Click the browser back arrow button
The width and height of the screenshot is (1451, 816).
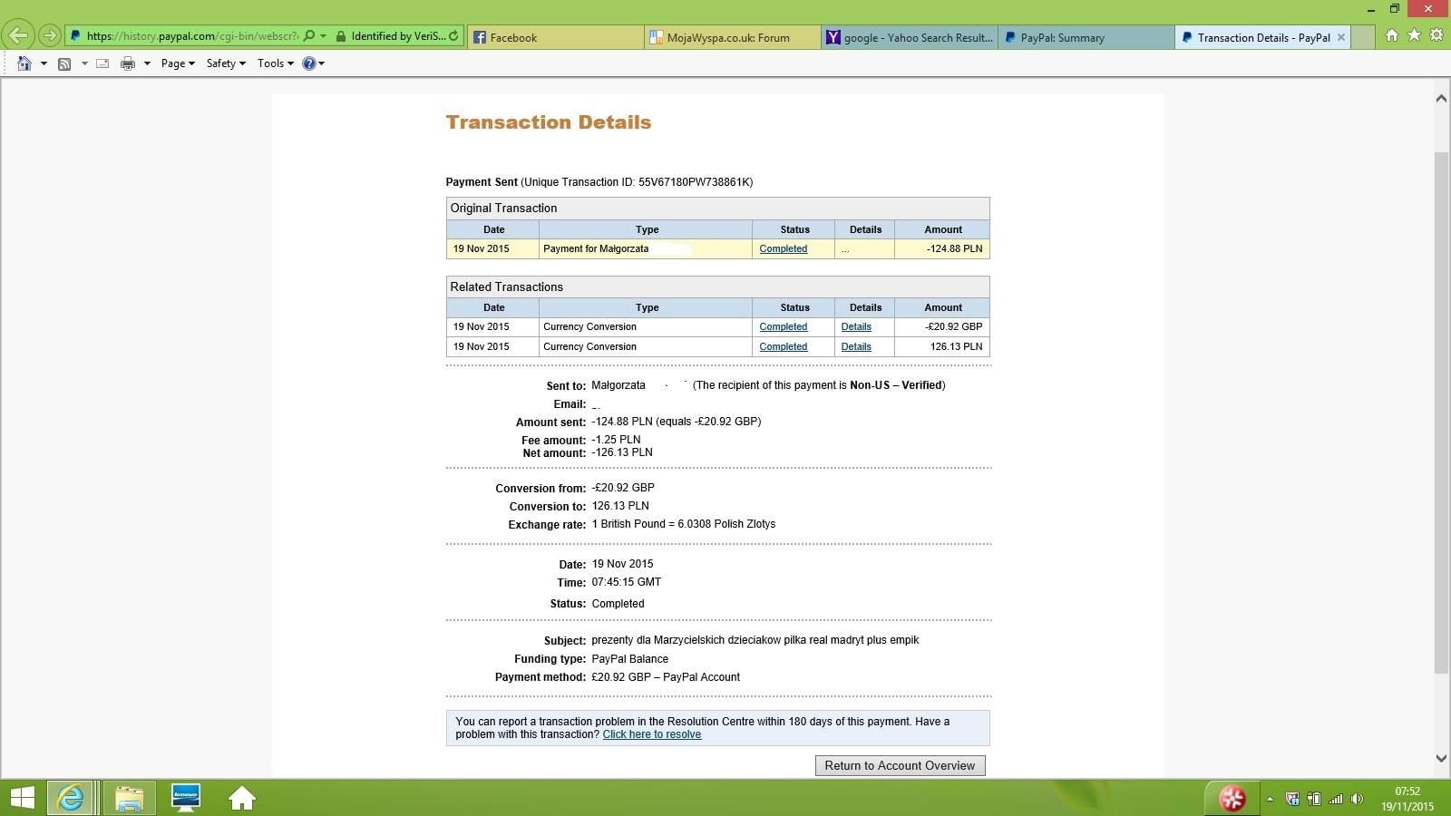click(x=18, y=36)
